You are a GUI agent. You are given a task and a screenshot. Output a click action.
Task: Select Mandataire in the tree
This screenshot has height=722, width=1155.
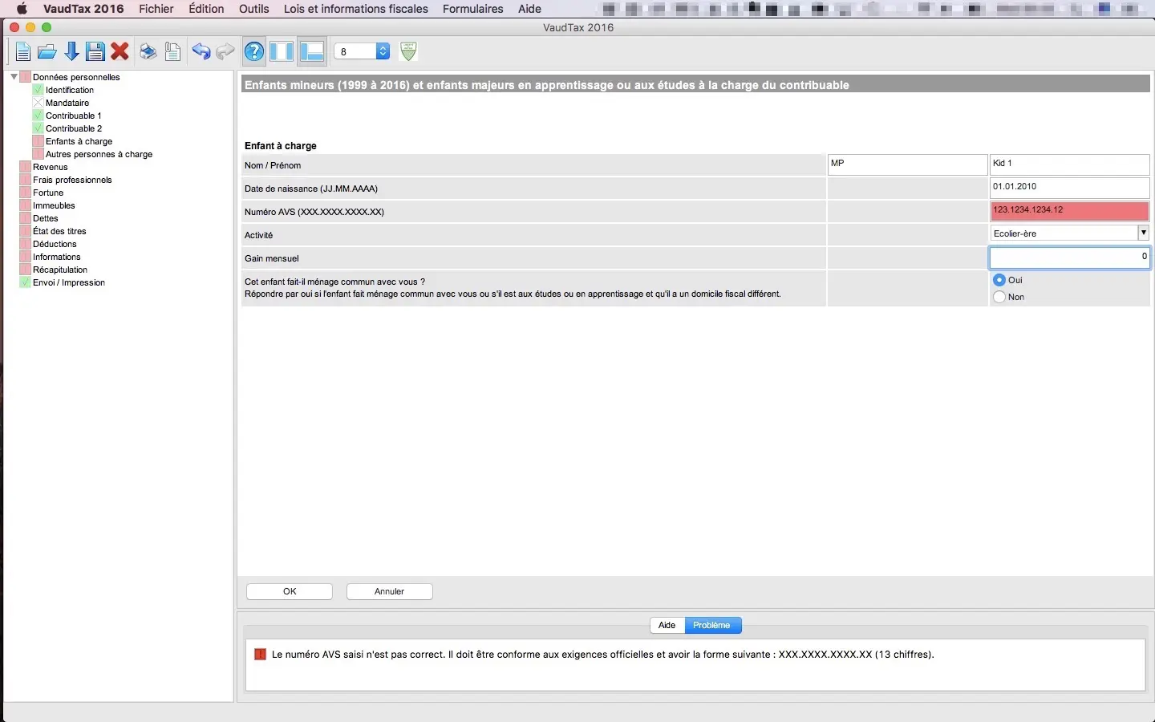point(67,103)
